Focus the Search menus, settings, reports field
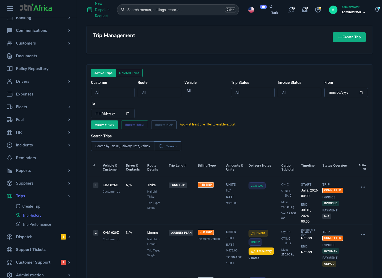The image size is (382, 278). (178, 10)
